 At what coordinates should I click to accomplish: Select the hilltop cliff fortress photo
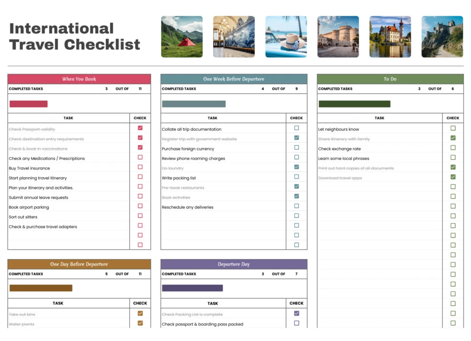tap(442, 37)
